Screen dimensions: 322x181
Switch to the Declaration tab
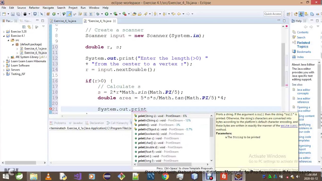[95, 123]
